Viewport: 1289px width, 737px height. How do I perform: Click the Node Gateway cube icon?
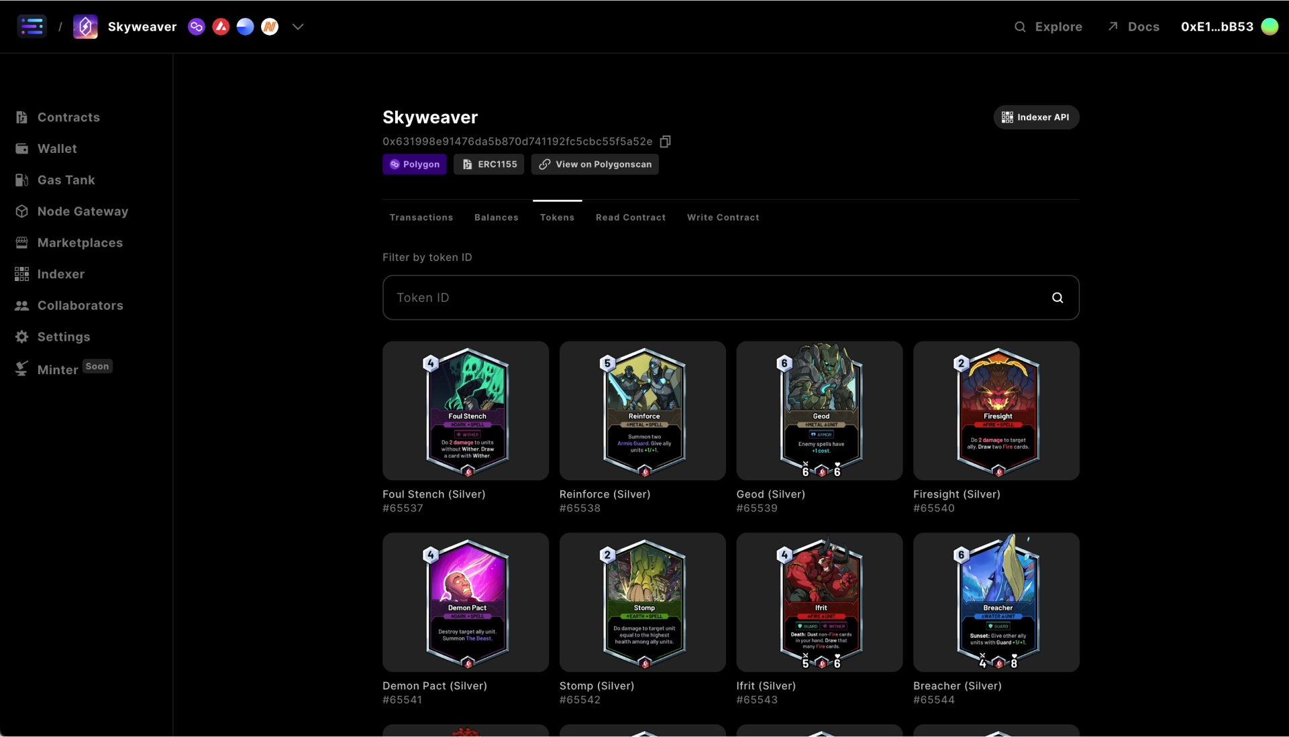(21, 211)
